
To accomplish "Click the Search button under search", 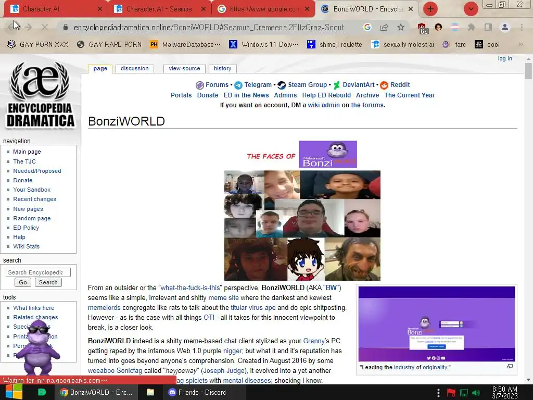I will 48,282.
